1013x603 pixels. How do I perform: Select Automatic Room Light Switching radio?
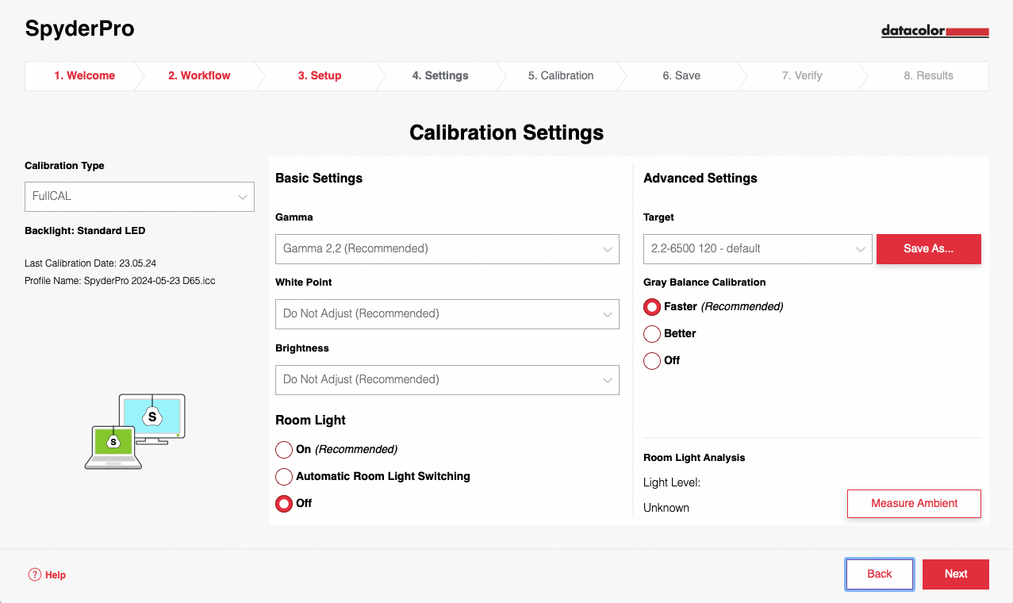point(284,477)
